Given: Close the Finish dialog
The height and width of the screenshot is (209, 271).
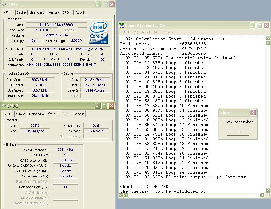Looking at the screenshot, I should pos(253,113).
